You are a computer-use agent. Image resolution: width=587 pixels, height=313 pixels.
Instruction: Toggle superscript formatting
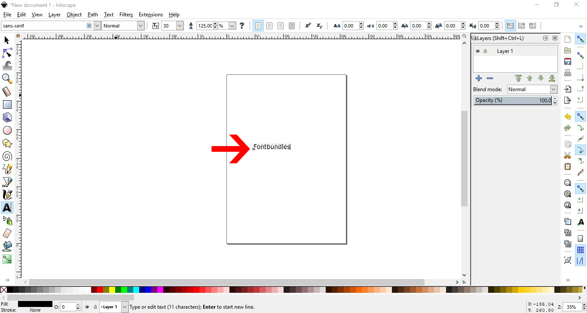[308, 26]
